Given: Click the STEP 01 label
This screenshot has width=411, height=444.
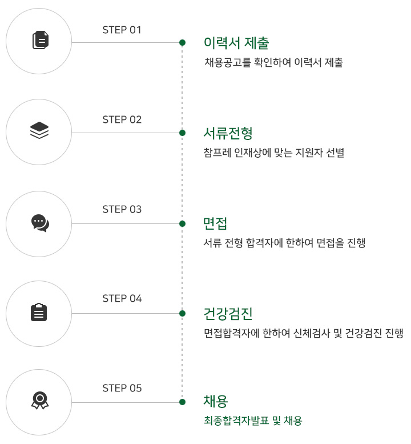Looking at the screenshot, I should [x=122, y=30].
